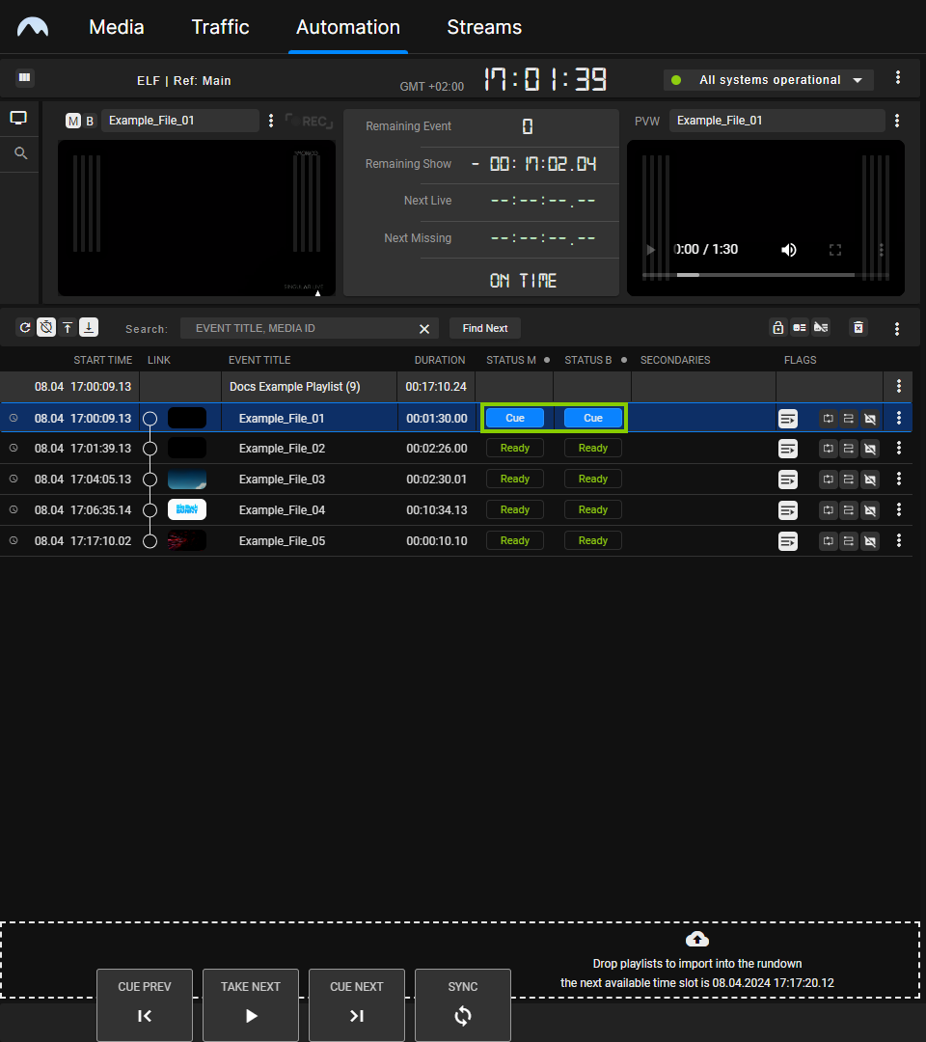Toggle the M main channel selector
Viewport: 926px width, 1042px height.
tap(73, 121)
